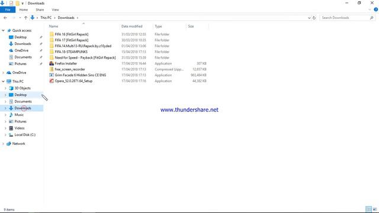Image resolution: width=379 pixels, height=213 pixels.
Task: Expand the Local Disk (C:) node
Action: [5, 135]
